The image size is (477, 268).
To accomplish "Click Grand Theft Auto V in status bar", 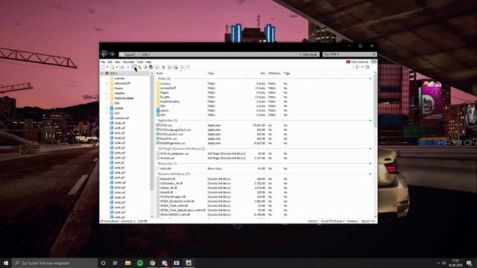I will coord(332,221).
